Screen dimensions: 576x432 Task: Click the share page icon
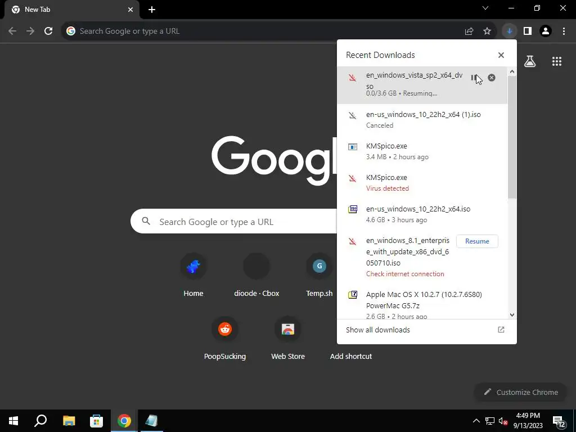point(469,31)
